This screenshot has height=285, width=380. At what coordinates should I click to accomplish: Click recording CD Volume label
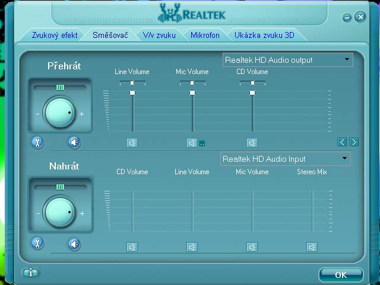pos(132,172)
